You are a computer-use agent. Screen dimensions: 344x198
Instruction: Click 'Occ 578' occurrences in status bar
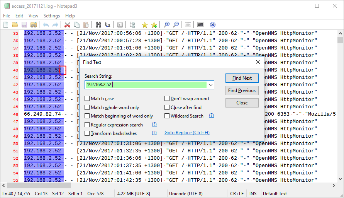(x=95, y=194)
